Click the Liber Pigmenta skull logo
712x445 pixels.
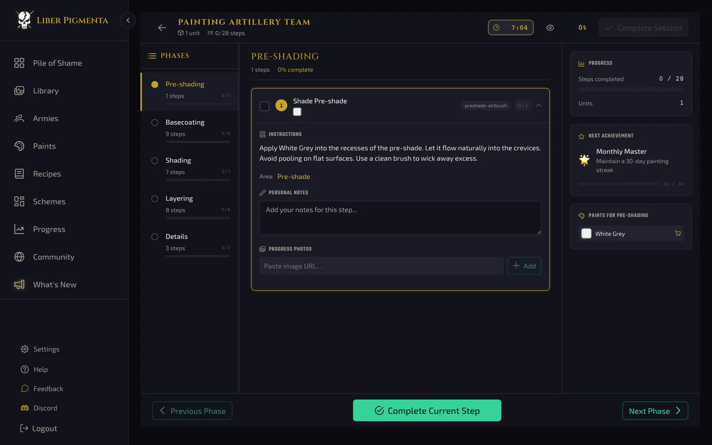[24, 20]
